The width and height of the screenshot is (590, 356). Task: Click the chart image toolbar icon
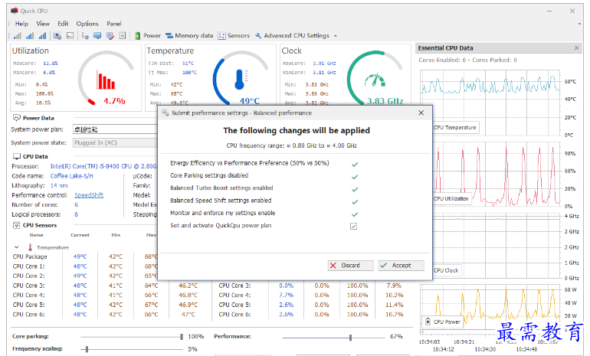[x=70, y=36]
